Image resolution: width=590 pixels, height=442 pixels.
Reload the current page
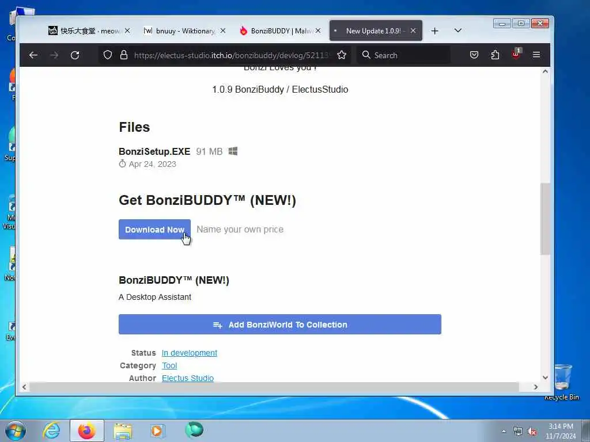coord(75,55)
